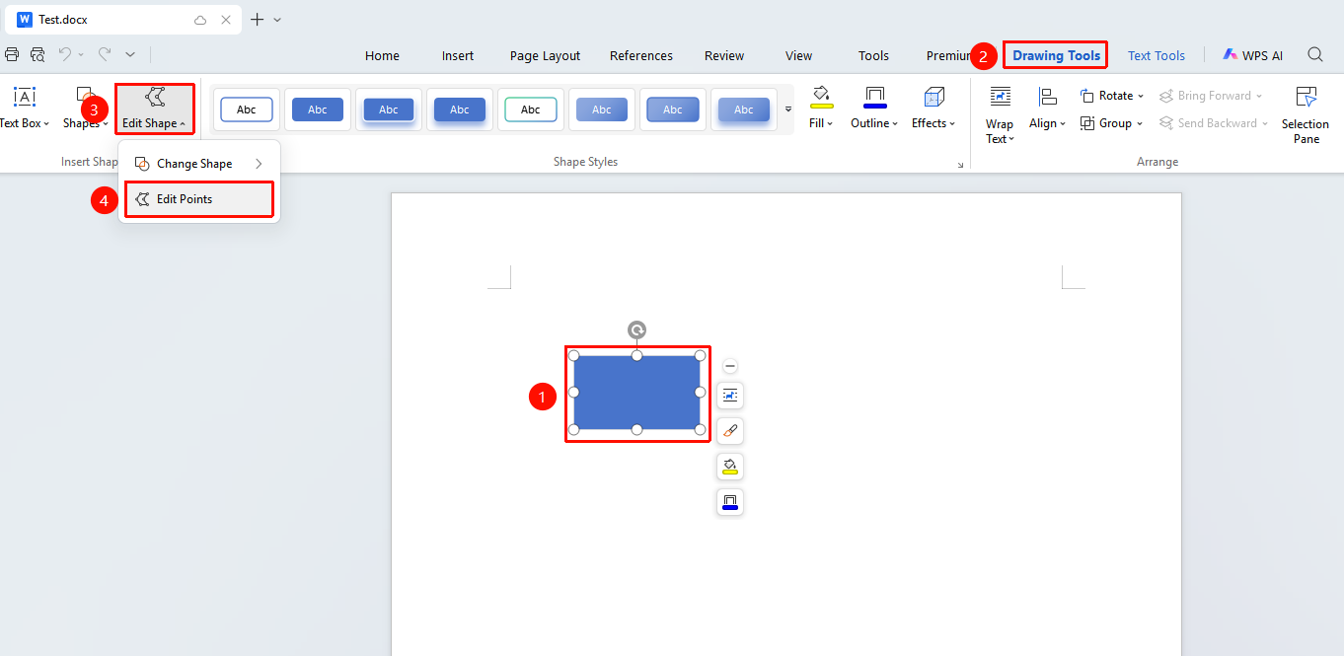Open the Shape Styles dialog launcher
Screen dimensions: 1344x656
tap(960, 165)
